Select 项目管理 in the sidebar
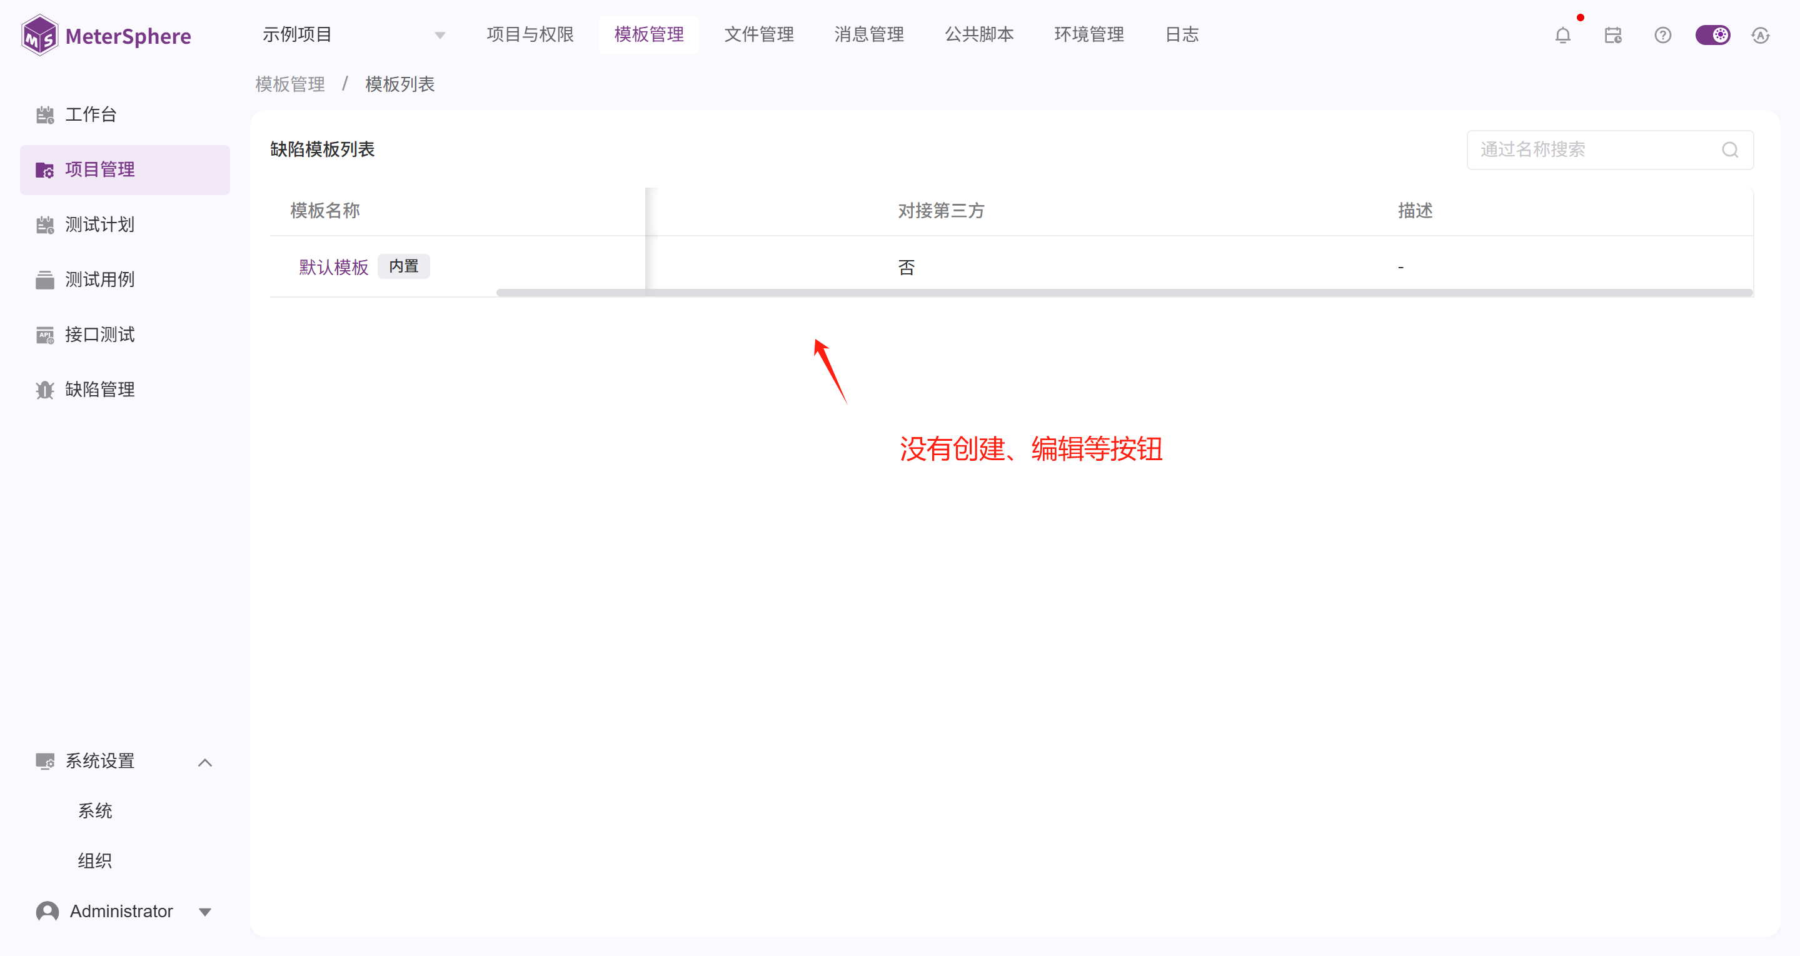Viewport: 1800px width, 956px height. [125, 170]
